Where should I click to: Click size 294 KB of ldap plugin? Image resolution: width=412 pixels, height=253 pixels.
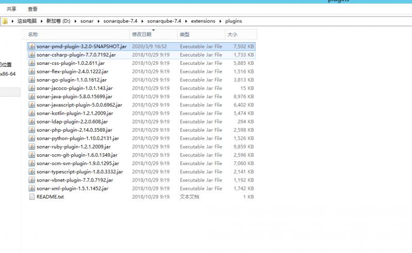click(246, 122)
